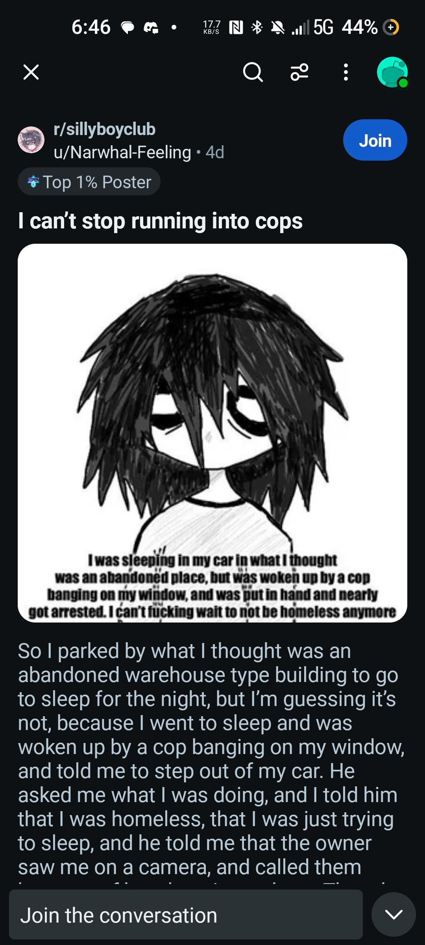Image resolution: width=425 pixels, height=945 pixels.
Task: Tap the Top 1% Poster badge
Action: click(x=89, y=182)
